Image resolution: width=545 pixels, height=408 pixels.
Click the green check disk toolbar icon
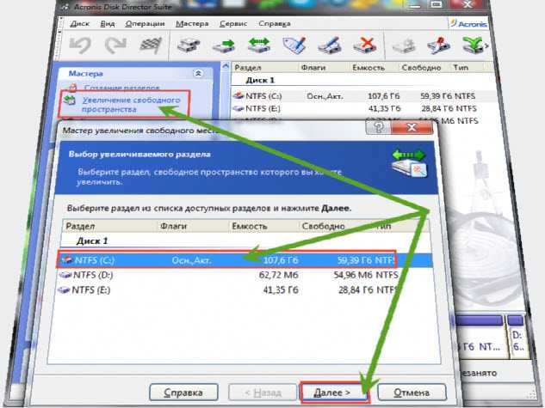point(473,45)
